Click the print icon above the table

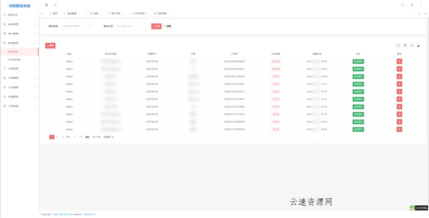(412, 46)
